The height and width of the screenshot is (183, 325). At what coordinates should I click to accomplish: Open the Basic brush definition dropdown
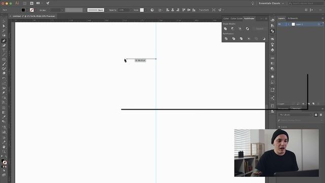click(x=106, y=10)
